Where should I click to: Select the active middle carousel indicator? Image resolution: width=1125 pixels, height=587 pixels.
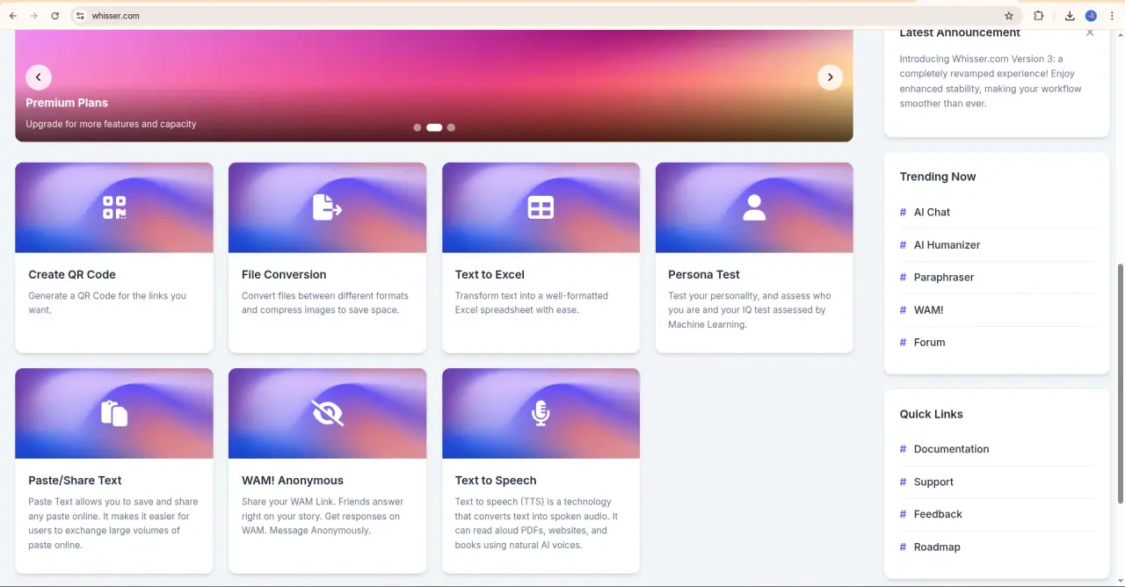pos(434,127)
